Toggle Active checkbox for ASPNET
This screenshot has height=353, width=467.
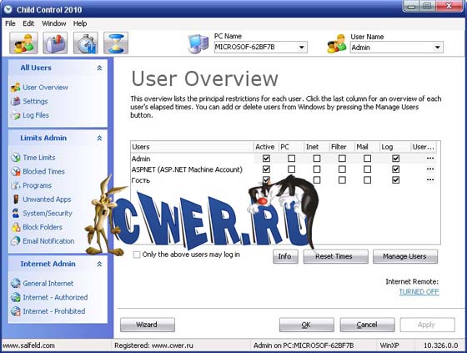tap(266, 169)
